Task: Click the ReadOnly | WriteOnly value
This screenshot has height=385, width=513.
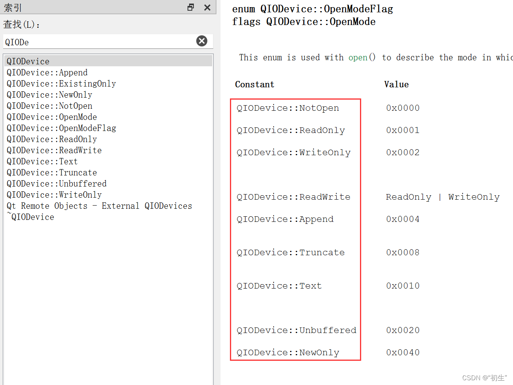Action: (443, 197)
